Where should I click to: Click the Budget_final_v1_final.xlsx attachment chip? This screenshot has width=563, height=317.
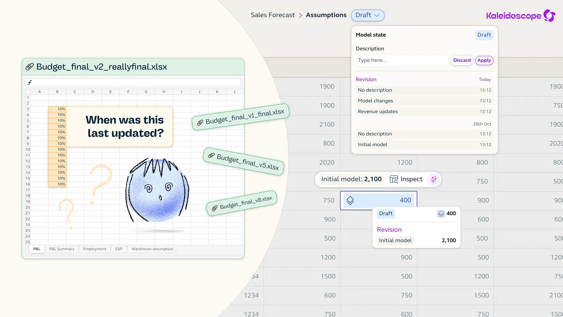coord(241,117)
